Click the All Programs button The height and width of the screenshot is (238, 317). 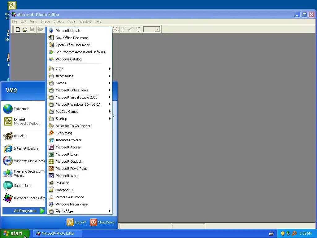(24, 211)
